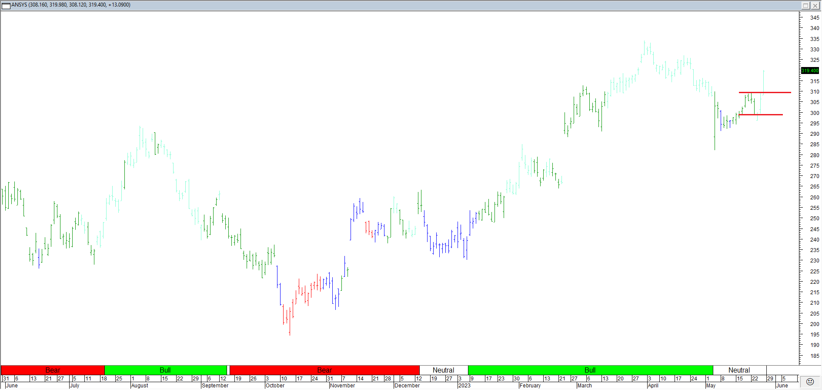This screenshot has height=390, width=822.
Task: Click the long green Bull band under February–March
Action: pyautogui.click(x=590, y=370)
